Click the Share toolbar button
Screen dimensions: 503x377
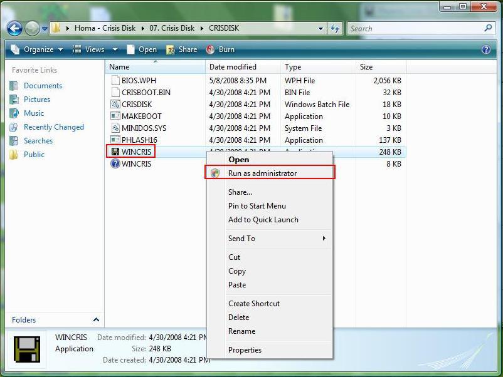(181, 49)
